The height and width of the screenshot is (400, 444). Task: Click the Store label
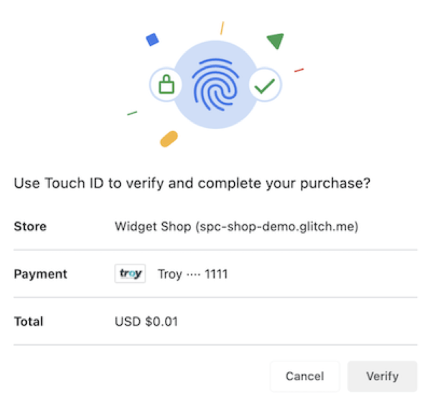click(30, 226)
